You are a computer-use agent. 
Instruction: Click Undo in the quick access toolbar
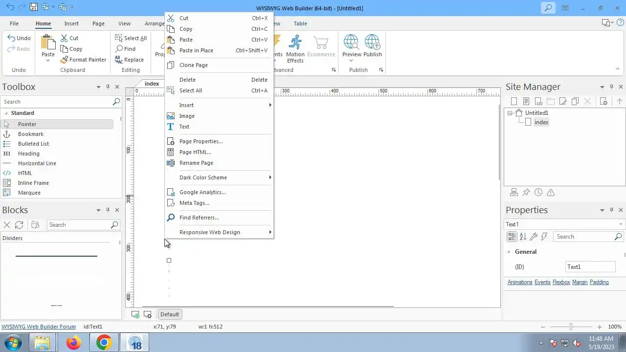[x=10, y=7]
